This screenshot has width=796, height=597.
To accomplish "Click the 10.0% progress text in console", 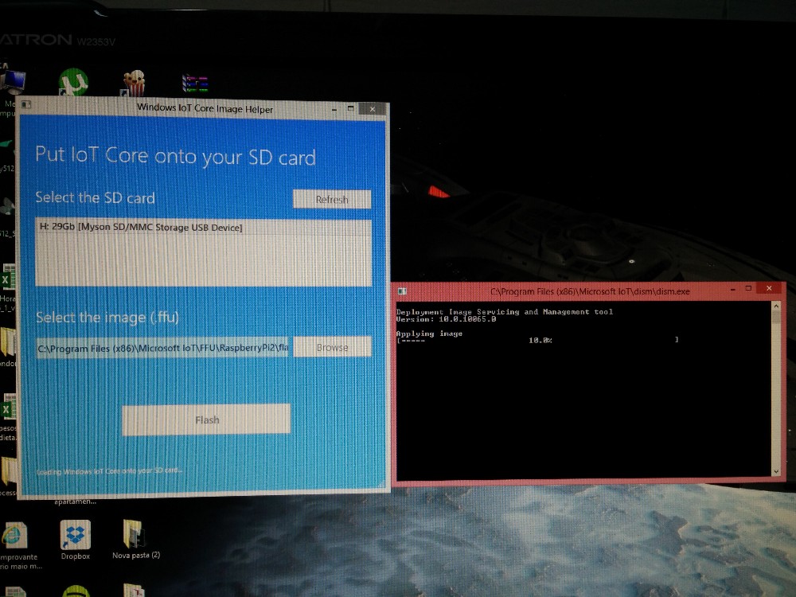I will coord(540,340).
